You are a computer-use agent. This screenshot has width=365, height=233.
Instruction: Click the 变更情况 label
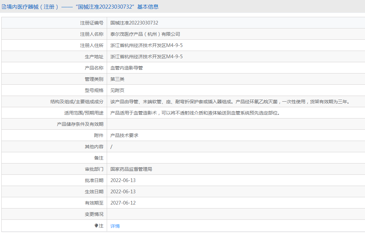tap(94, 214)
